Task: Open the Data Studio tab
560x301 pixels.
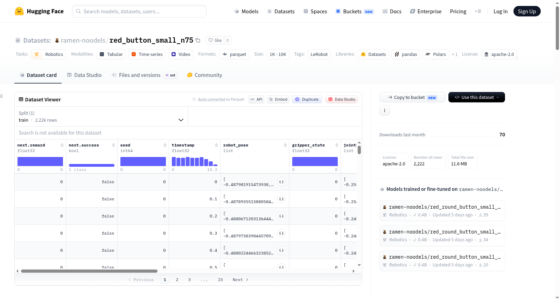Action: (84, 75)
